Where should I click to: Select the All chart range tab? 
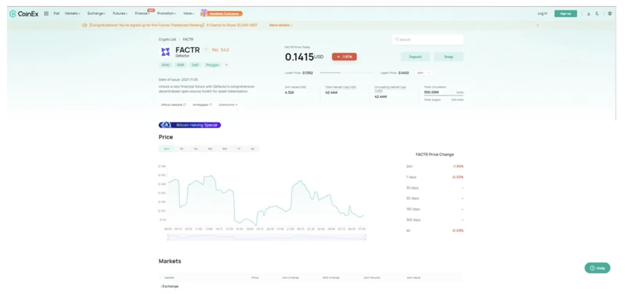(x=252, y=149)
